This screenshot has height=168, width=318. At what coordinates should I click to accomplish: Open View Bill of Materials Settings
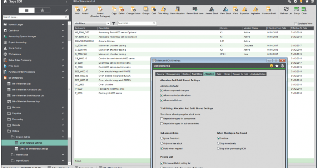[34, 149]
